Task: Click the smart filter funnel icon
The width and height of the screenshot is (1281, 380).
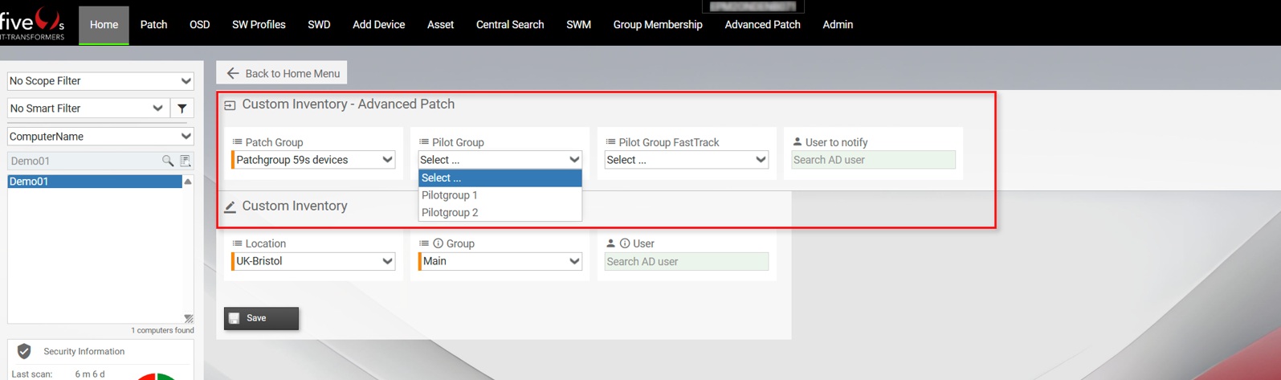Action: point(182,108)
